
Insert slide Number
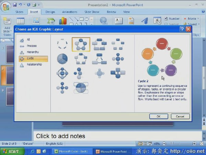(x=172, y=19)
